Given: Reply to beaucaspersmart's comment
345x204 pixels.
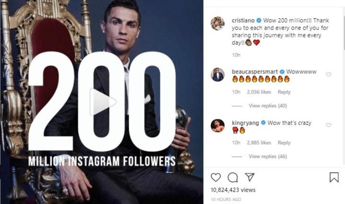Looking at the screenshot, I should pyautogui.click(x=284, y=92).
